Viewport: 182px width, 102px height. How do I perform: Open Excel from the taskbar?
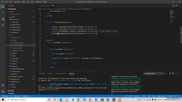108,99
